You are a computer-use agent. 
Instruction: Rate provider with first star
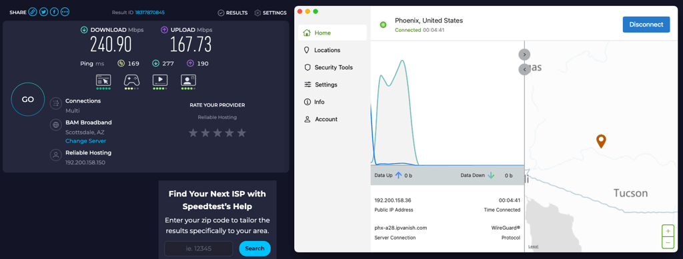coord(193,133)
